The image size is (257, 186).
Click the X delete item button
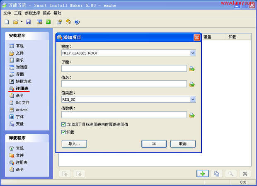(x=245, y=174)
